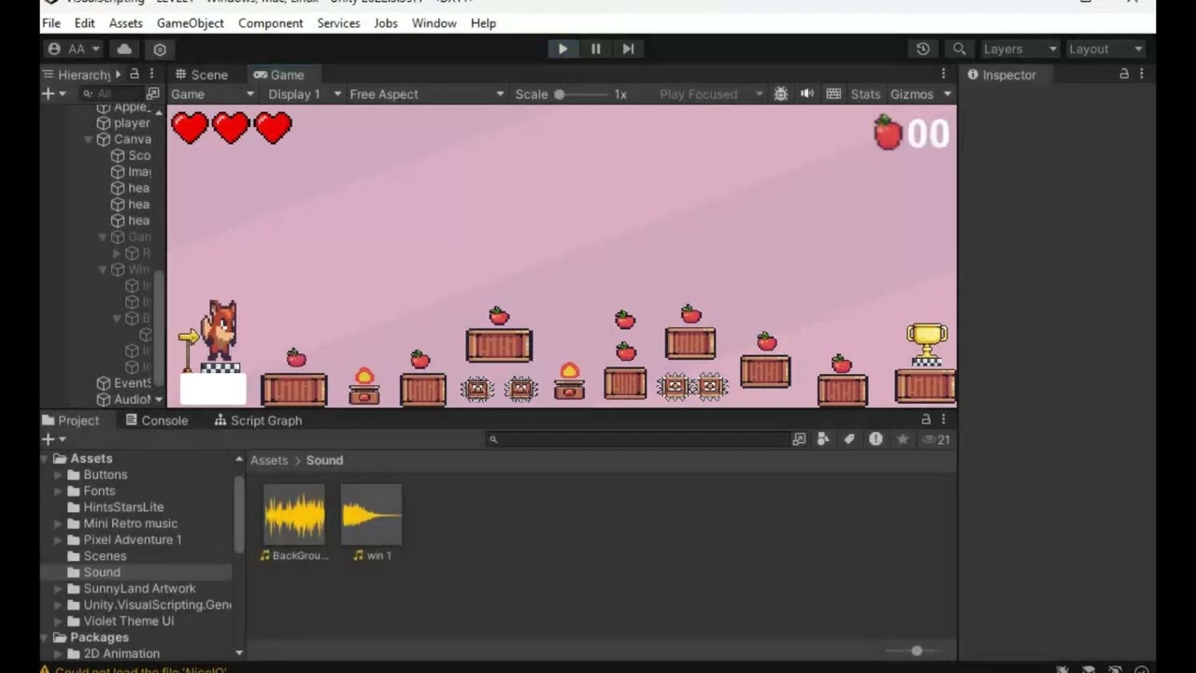This screenshot has width=1196, height=673.
Task: Open the Free Aspect dropdown
Action: (425, 93)
